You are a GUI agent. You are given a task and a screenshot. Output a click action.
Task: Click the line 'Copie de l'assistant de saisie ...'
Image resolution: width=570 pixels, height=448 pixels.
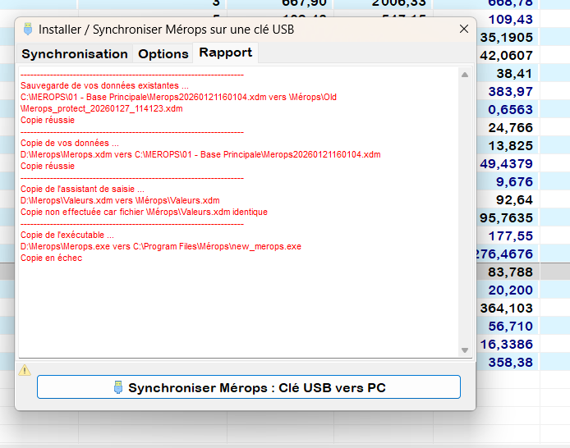coord(82,190)
